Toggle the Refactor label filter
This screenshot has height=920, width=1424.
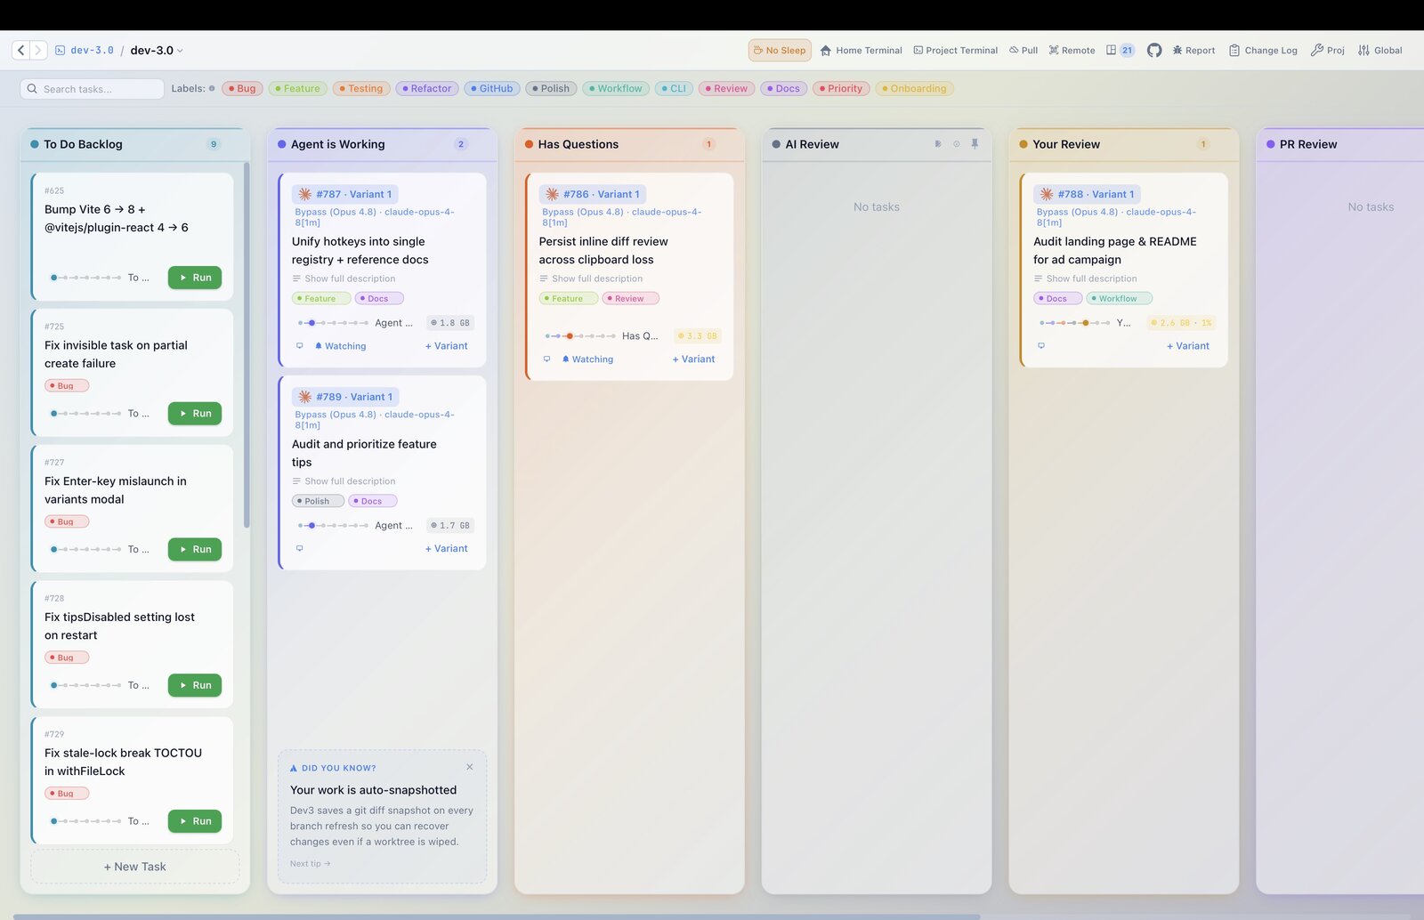click(x=427, y=89)
